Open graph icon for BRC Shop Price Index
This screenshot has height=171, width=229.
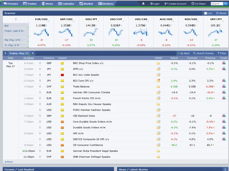pyautogui.click(x=224, y=63)
